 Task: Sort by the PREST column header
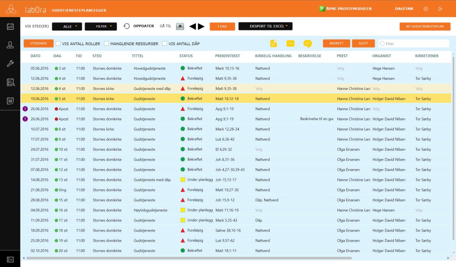click(x=342, y=56)
